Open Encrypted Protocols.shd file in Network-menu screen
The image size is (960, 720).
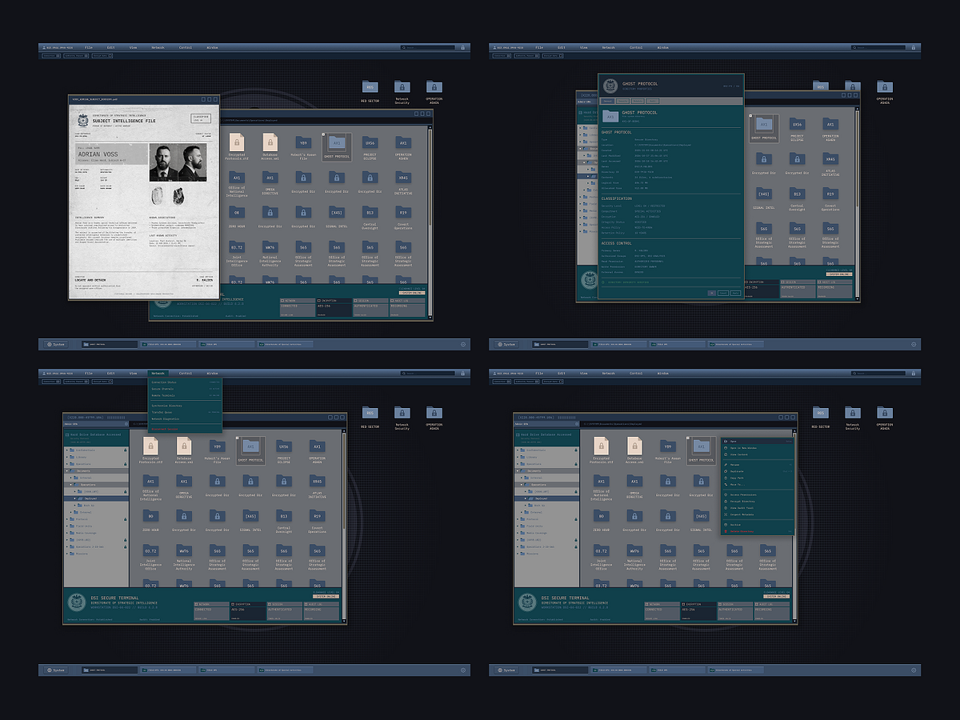tap(152, 449)
